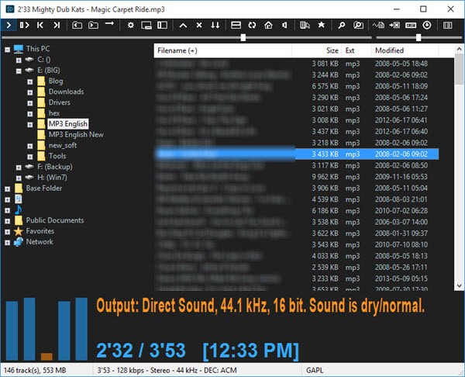This screenshot has height=377, width=465.
Task: Skip to previous track icon
Action: pos(40,26)
